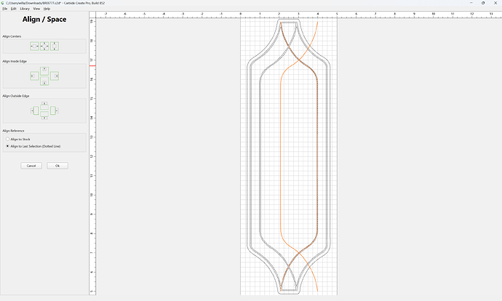Align to inside left edge icon
The image size is (502, 301).
[x=35, y=76]
